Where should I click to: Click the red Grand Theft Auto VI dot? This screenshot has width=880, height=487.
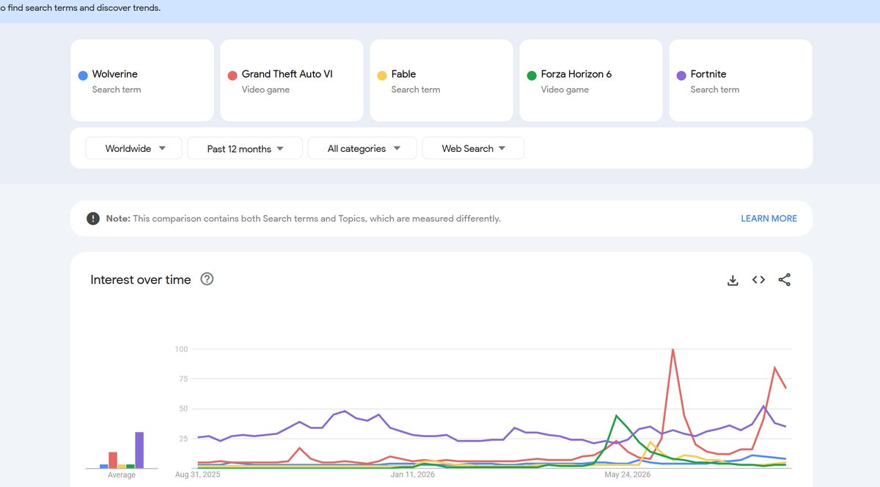pos(232,76)
